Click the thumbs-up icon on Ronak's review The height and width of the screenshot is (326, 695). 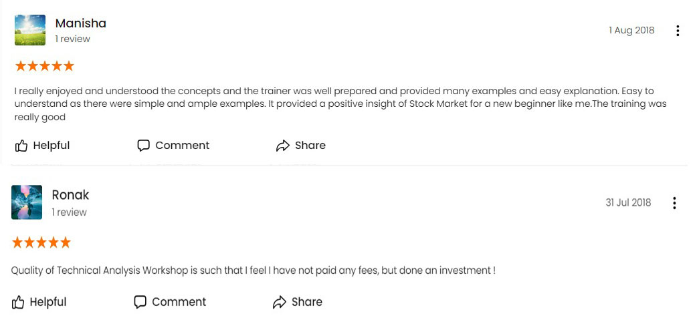[x=18, y=303]
